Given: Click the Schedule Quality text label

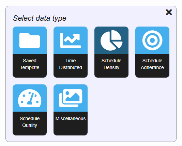Looking at the screenshot, I should pos(30,122).
